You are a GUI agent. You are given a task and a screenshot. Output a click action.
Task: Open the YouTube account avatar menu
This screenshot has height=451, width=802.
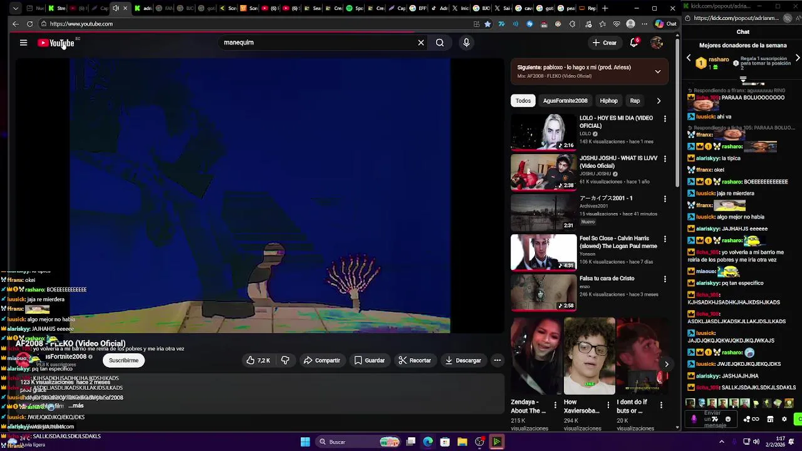657,43
